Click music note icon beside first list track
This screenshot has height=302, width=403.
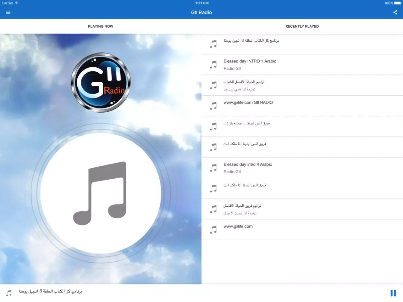tap(213, 44)
